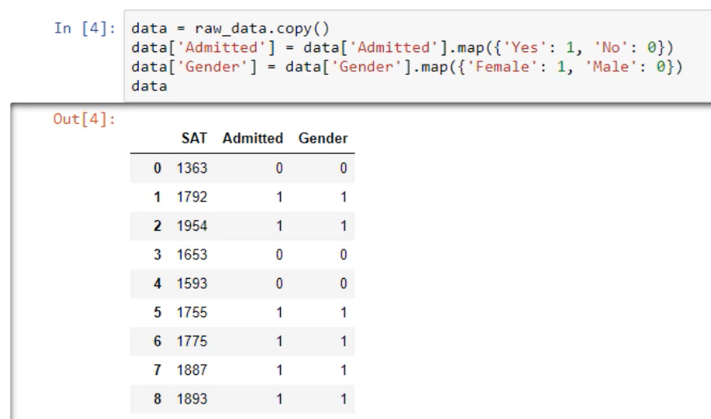Click SAT value 1653 in row 3
The width and height of the screenshot is (711, 419).
pyautogui.click(x=192, y=254)
